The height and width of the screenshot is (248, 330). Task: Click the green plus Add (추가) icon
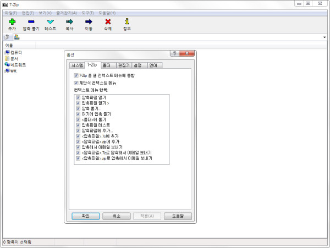tap(12, 21)
